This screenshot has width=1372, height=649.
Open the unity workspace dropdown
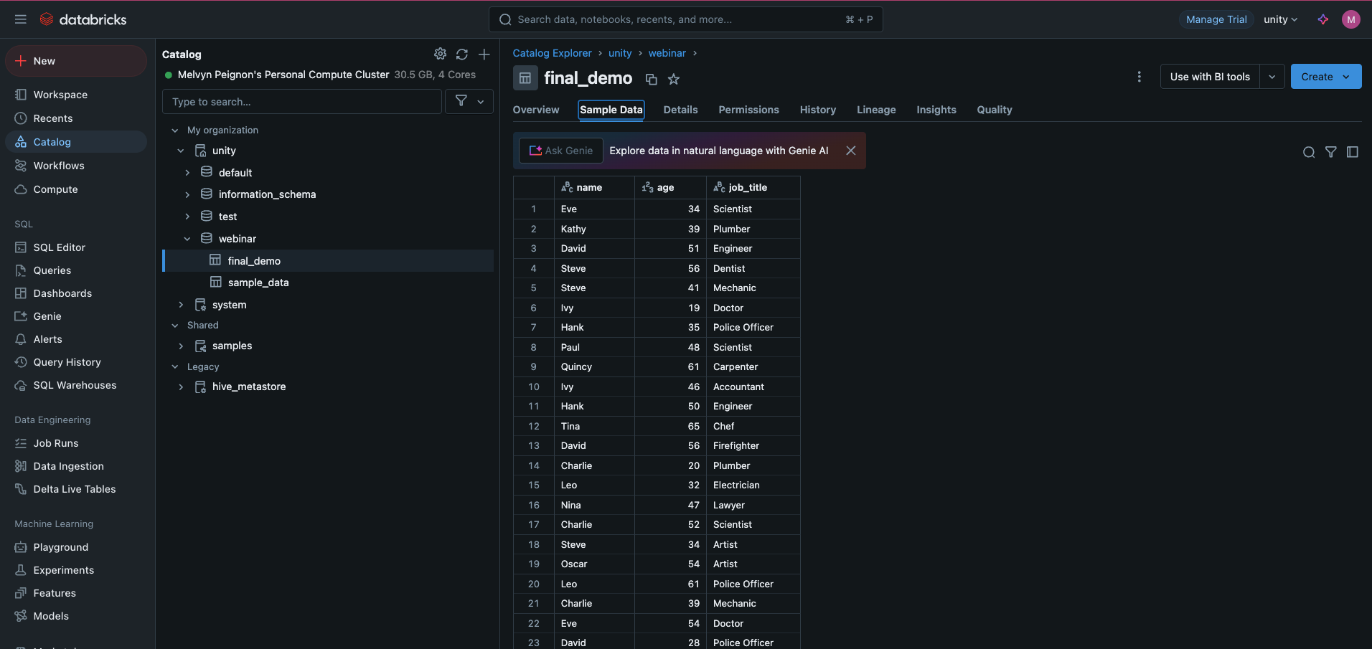pos(1280,19)
